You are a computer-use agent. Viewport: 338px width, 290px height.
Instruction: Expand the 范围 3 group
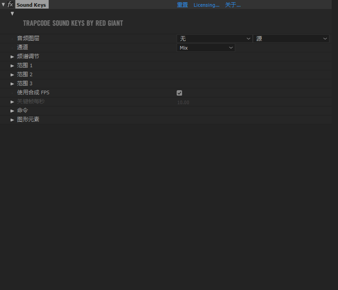12,84
